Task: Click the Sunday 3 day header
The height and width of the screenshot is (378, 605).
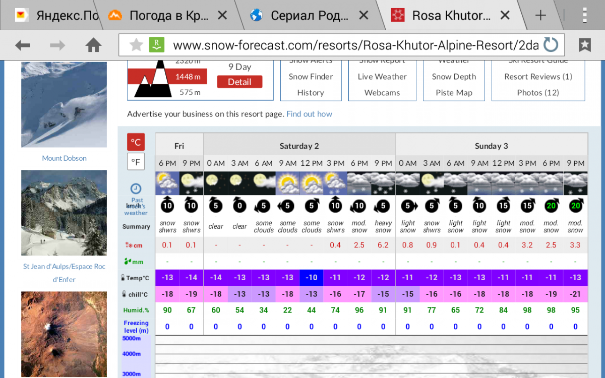Action: (x=492, y=146)
